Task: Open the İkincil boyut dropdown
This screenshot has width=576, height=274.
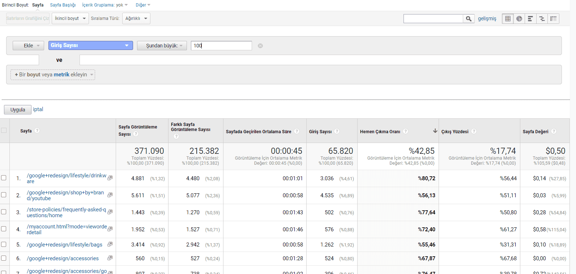Action: pos(70,18)
